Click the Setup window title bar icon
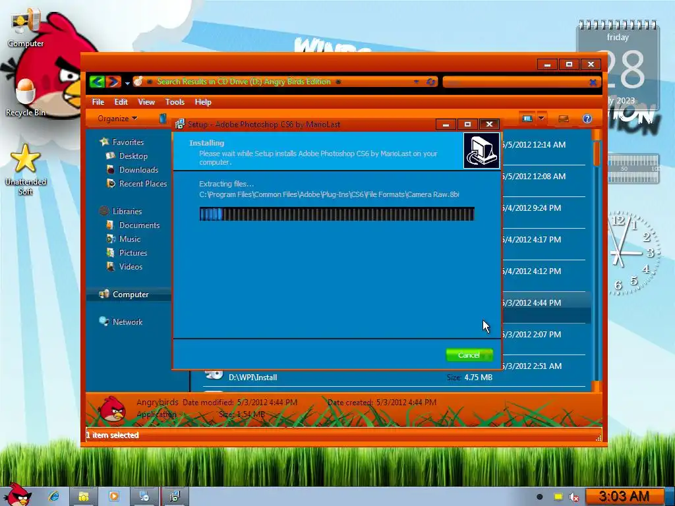This screenshot has width=675, height=506. point(179,125)
